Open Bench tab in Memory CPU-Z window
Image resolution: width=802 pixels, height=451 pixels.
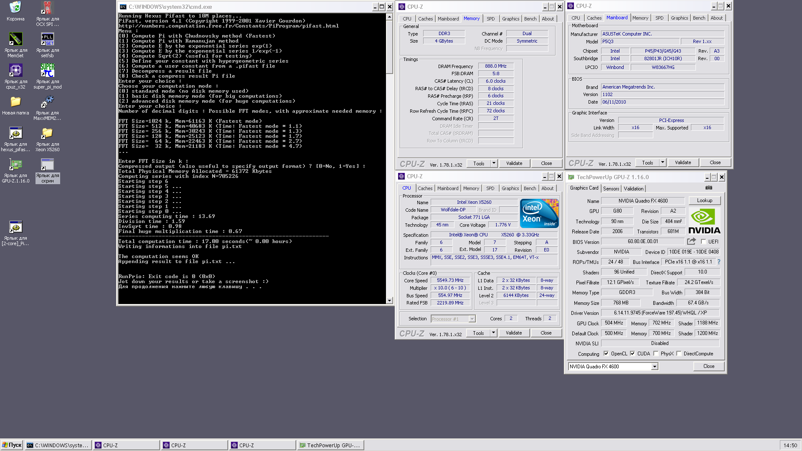click(x=530, y=19)
